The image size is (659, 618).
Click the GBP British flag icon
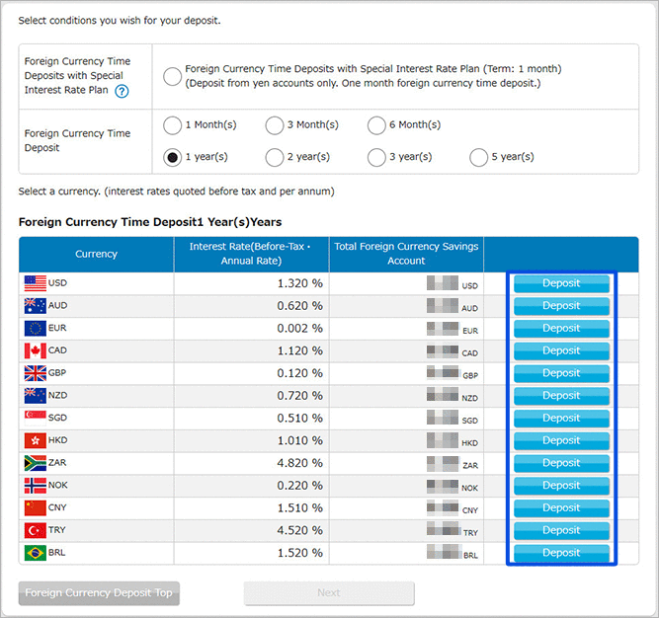[x=35, y=373]
